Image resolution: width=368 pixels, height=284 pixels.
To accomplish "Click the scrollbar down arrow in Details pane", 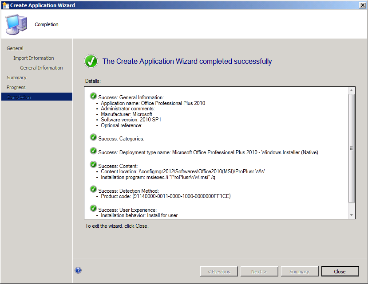I will click(x=352, y=214).
